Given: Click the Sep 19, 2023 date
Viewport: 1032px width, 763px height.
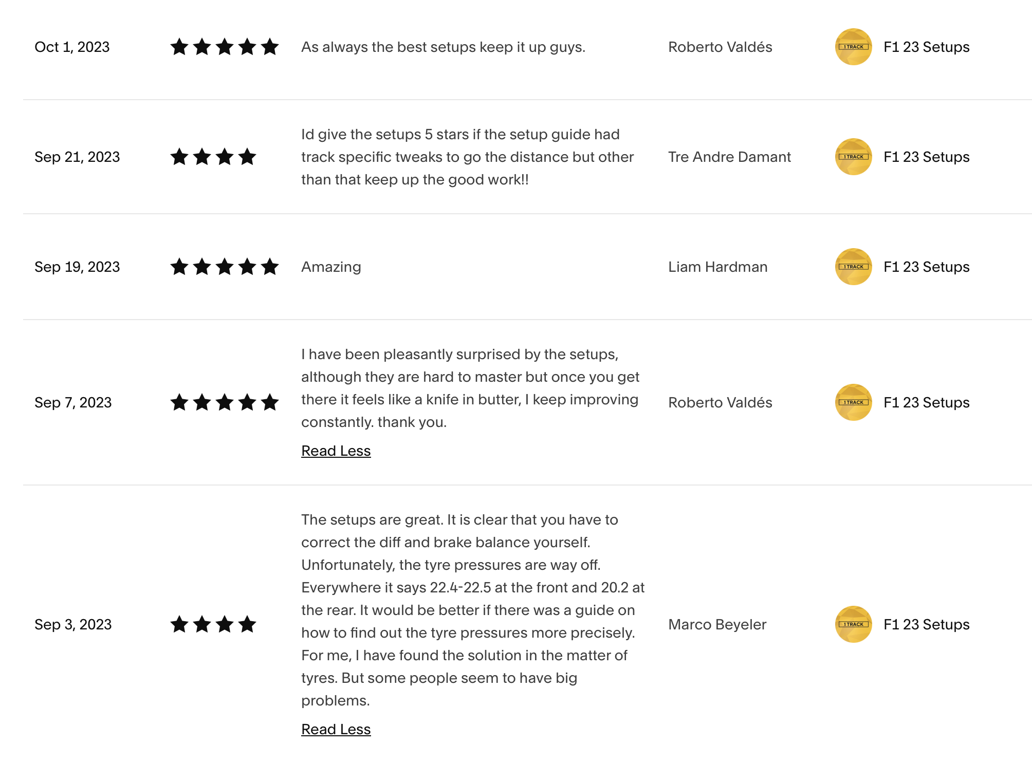Looking at the screenshot, I should pos(77,267).
